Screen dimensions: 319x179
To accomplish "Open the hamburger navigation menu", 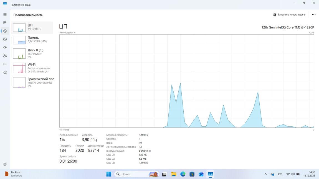I will click(x=5, y=14).
